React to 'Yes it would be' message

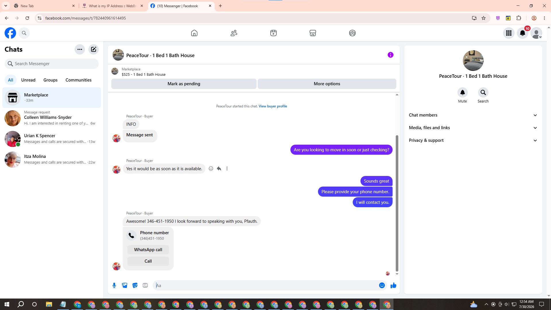[211, 169]
